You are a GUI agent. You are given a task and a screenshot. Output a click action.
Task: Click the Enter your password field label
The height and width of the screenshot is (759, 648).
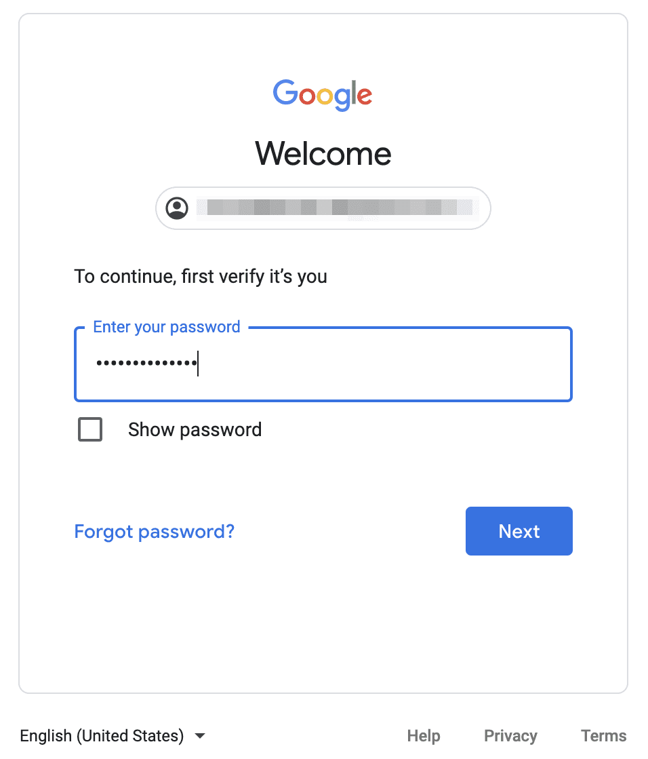166,326
